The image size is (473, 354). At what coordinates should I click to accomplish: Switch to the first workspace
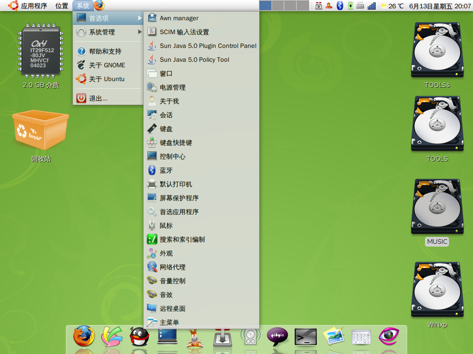pyautogui.click(x=266, y=6)
